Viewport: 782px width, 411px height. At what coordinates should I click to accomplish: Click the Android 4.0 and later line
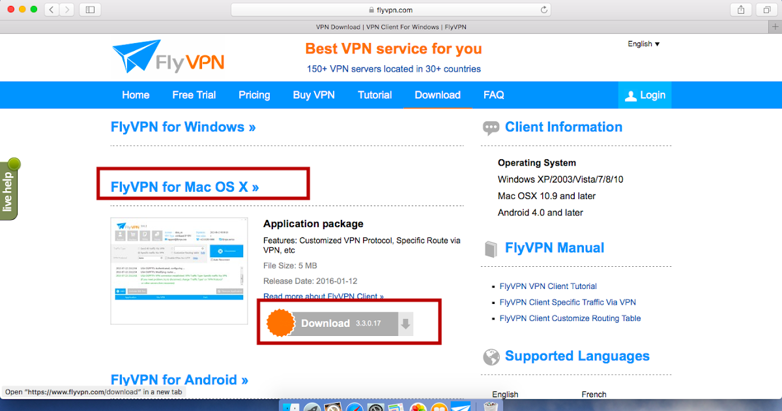[540, 213]
